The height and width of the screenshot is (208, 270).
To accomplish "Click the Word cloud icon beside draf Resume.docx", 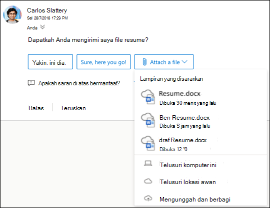I will (x=148, y=143).
